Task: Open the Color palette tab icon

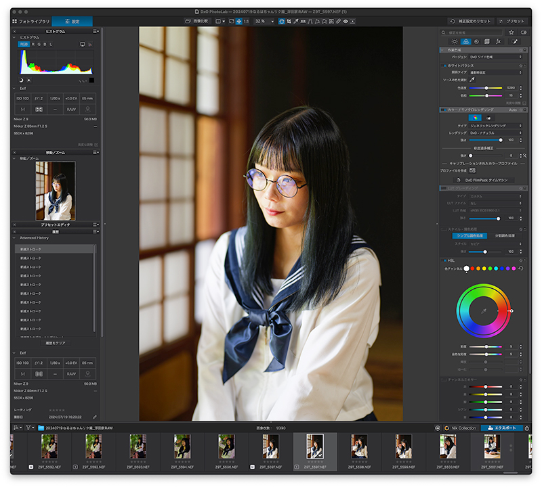Action: [x=465, y=41]
